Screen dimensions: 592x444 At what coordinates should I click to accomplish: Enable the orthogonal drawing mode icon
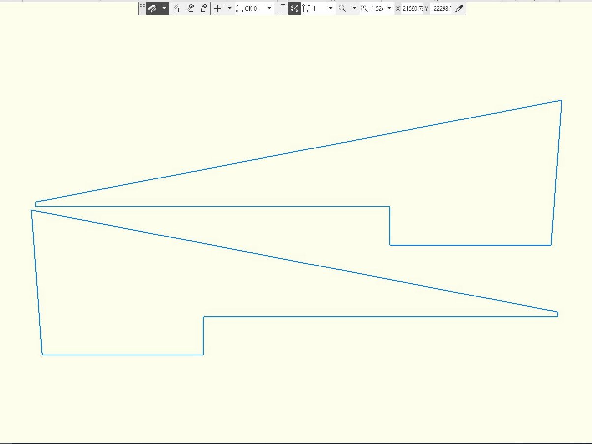(x=281, y=9)
